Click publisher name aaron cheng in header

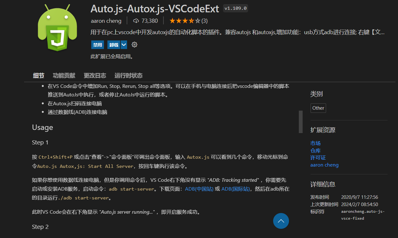click(106, 21)
